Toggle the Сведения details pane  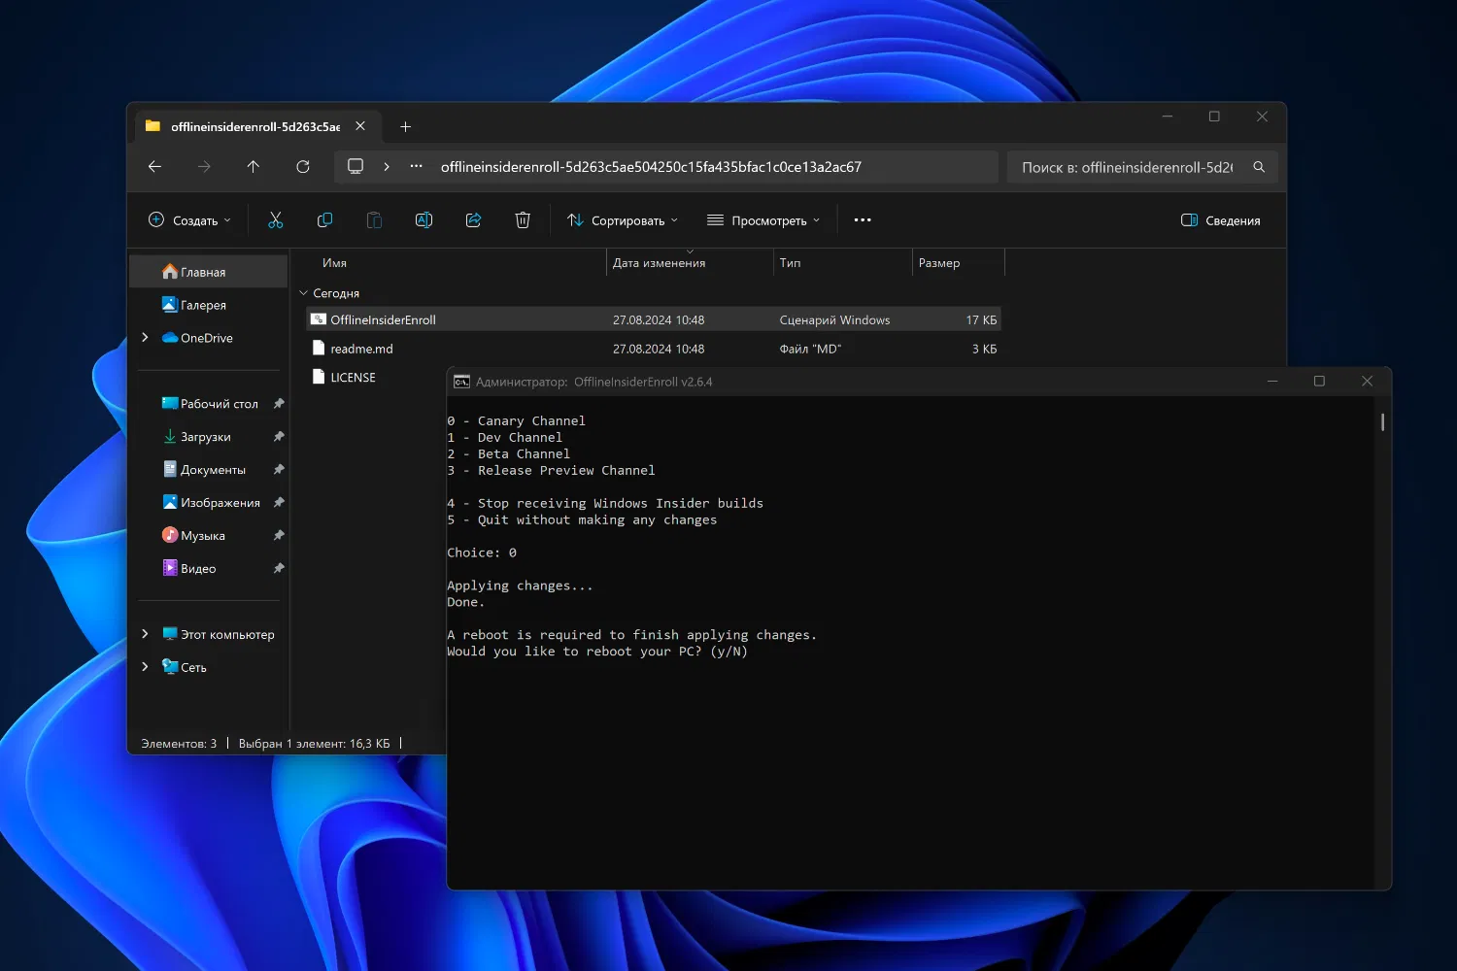tap(1221, 220)
